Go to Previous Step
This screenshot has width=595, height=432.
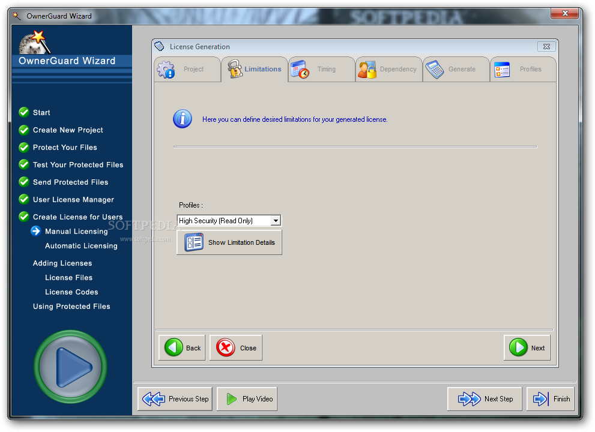coord(175,399)
